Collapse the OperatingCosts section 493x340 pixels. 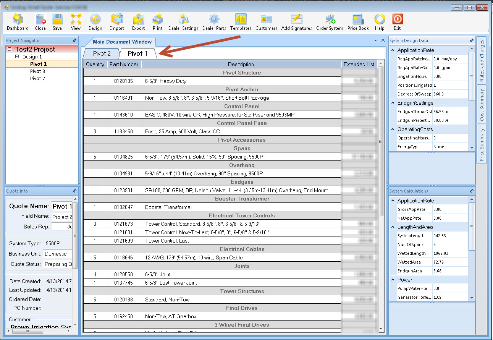tap(393, 129)
